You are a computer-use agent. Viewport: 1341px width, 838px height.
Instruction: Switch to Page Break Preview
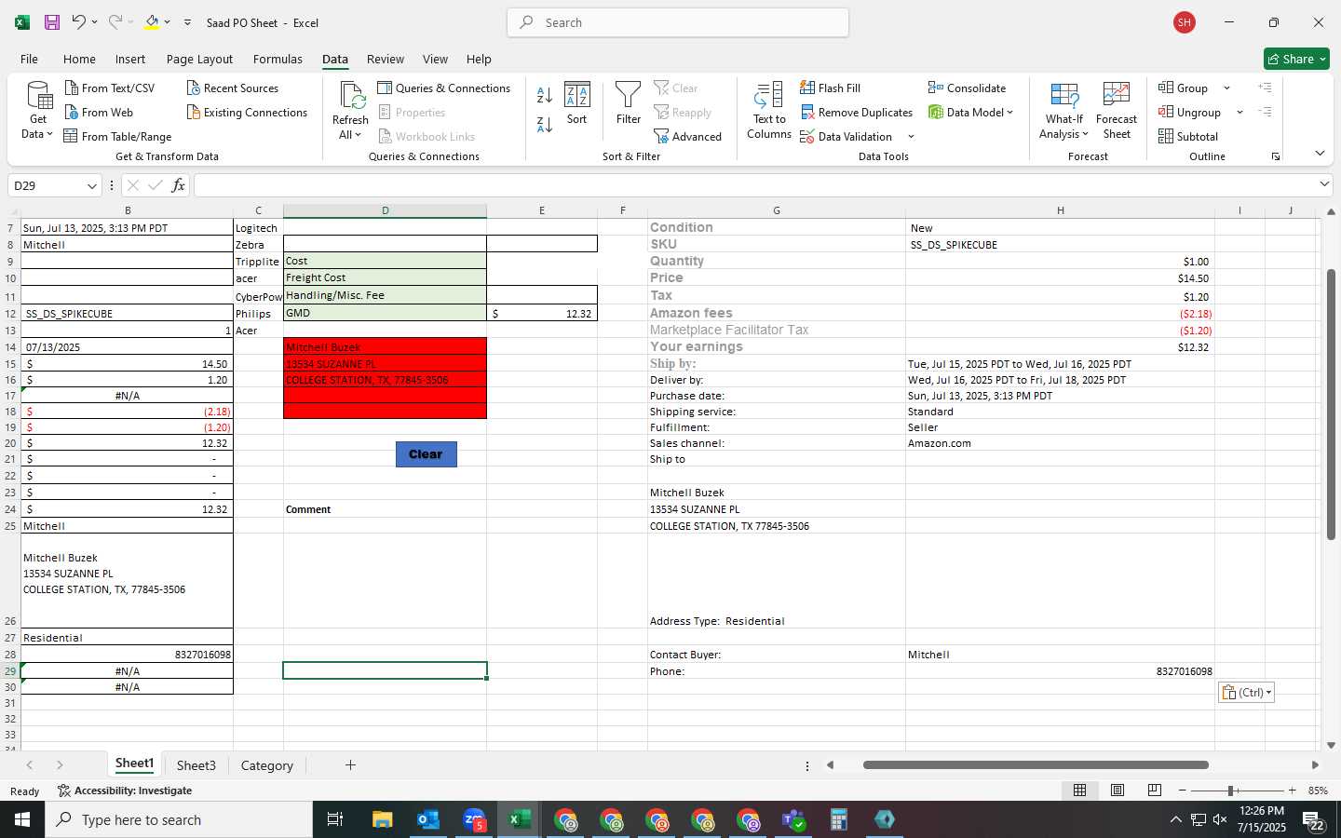coord(1154,791)
